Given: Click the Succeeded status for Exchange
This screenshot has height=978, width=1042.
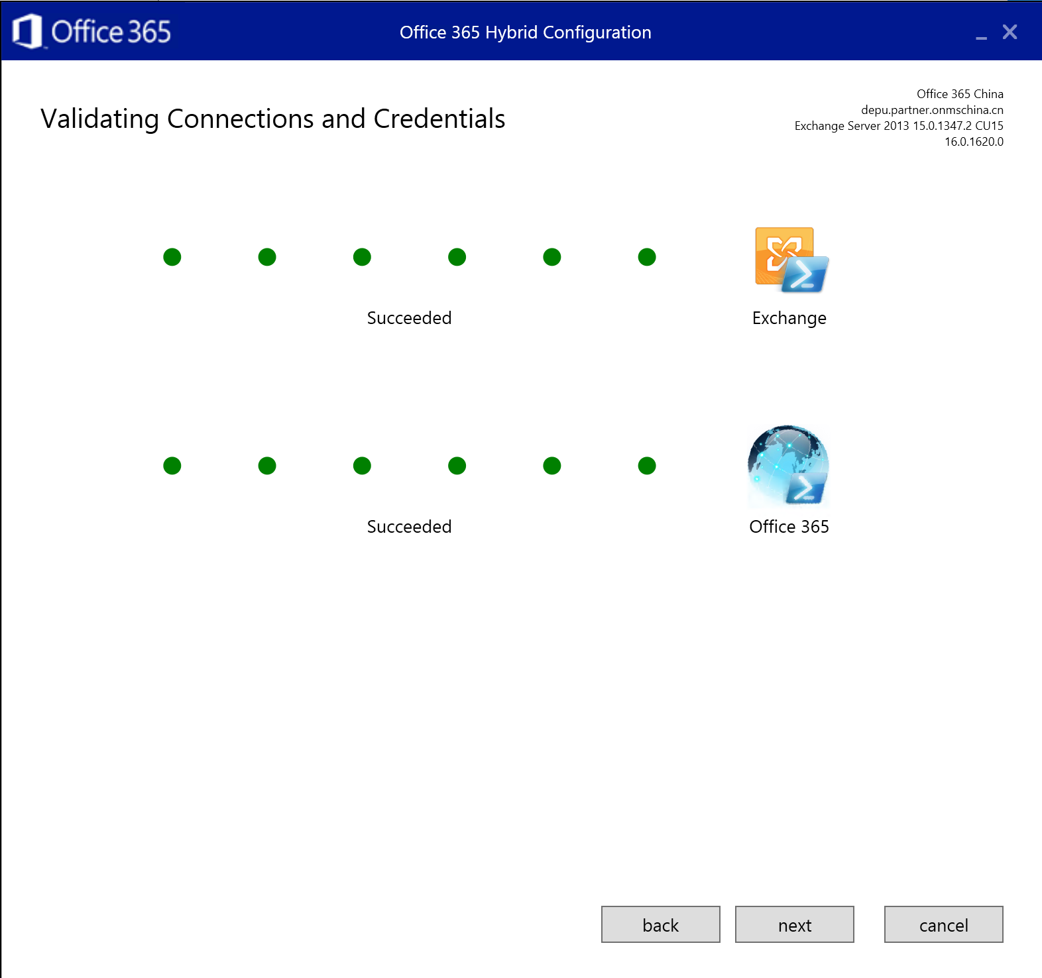Looking at the screenshot, I should [410, 318].
